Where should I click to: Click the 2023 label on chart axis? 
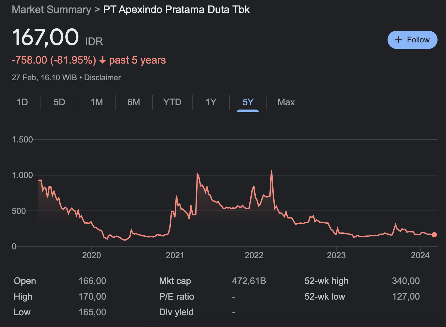click(x=337, y=256)
